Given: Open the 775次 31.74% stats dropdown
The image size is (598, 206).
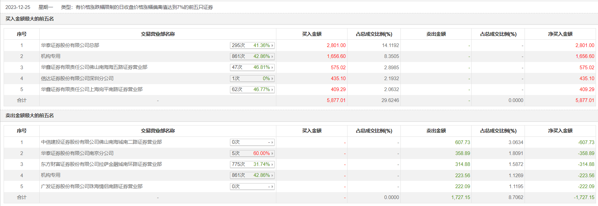Looking at the screenshot, I should tap(252, 164).
